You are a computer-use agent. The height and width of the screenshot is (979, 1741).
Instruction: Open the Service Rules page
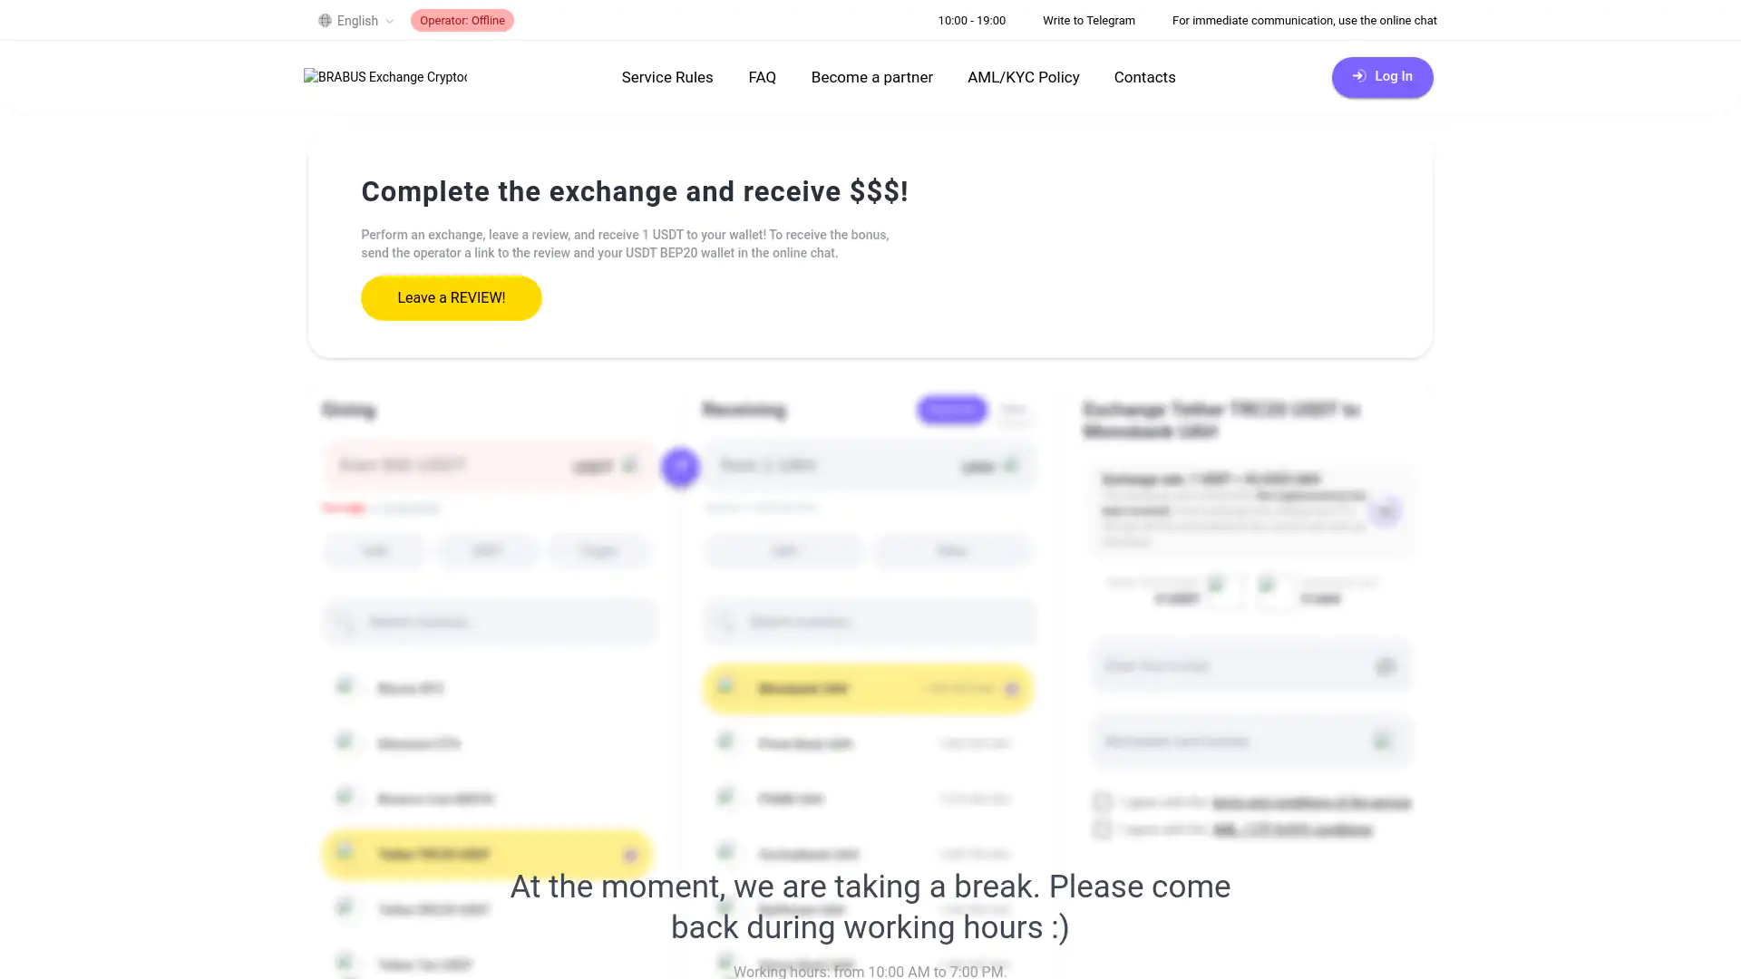[x=667, y=77]
